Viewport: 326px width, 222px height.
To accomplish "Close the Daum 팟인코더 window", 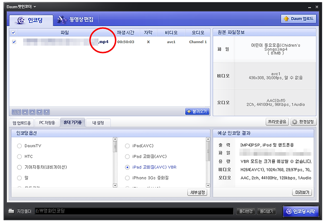I will pyautogui.click(x=317, y=7).
